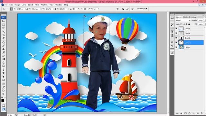Select the Move tool
206x116 pixels.
(x=4, y=21)
